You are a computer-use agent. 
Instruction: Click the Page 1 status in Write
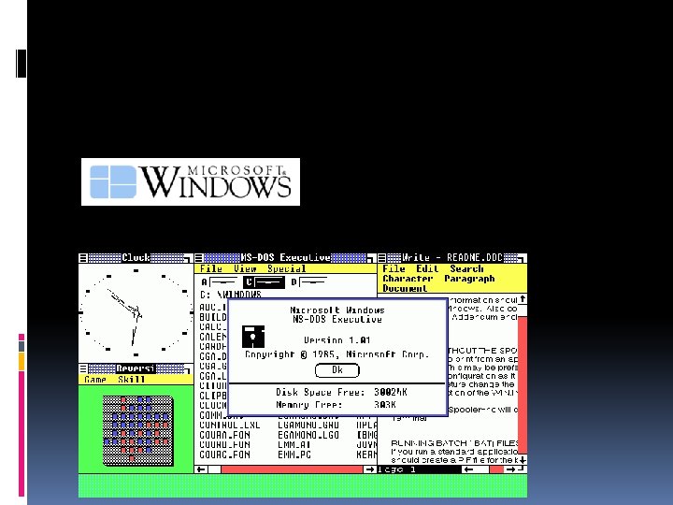396,469
